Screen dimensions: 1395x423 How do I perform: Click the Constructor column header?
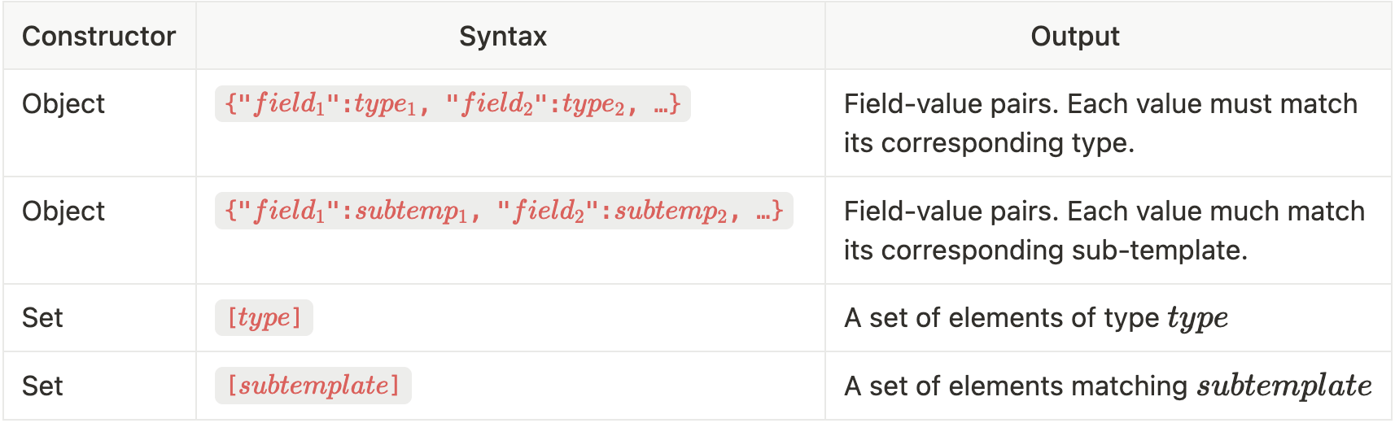coord(98,36)
